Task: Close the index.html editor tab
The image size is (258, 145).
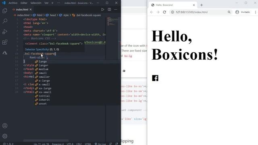Action: coord(31,10)
